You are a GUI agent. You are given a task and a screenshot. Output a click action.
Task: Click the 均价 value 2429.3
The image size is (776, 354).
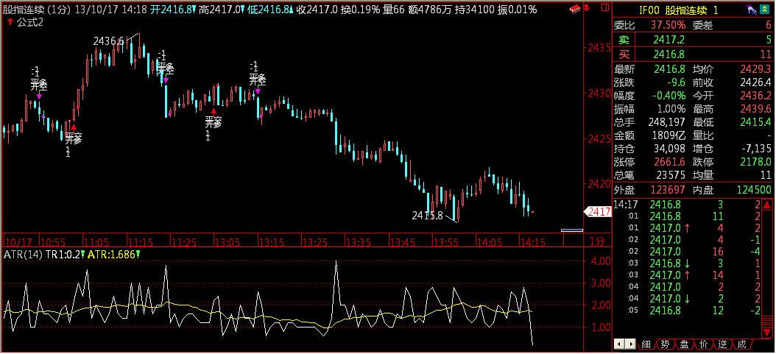pos(756,69)
